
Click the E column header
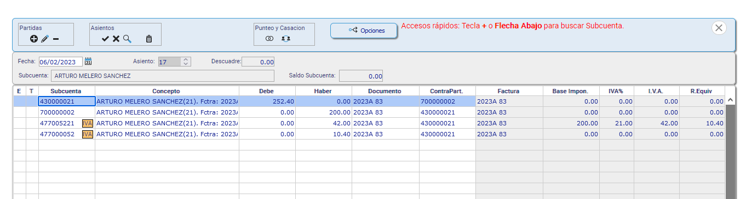(x=19, y=91)
